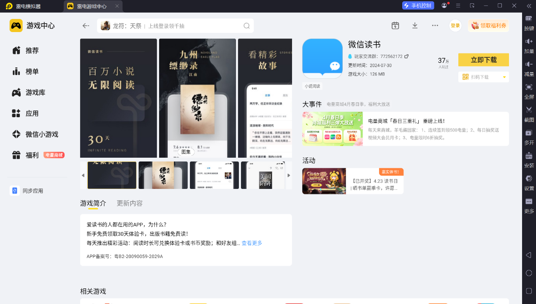Select 更新内容 tab
This screenshot has height=304, width=536.
tap(130, 203)
